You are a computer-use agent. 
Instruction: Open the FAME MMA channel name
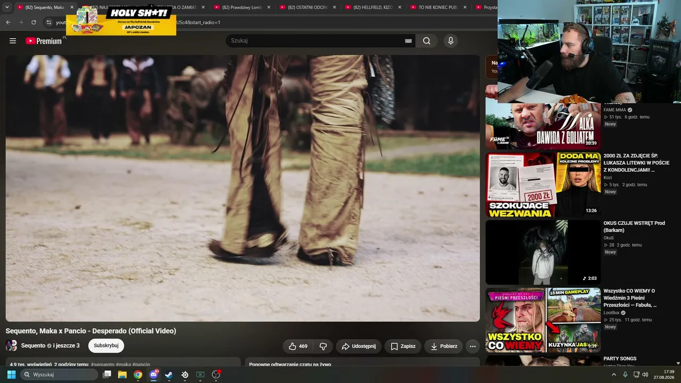pos(614,110)
